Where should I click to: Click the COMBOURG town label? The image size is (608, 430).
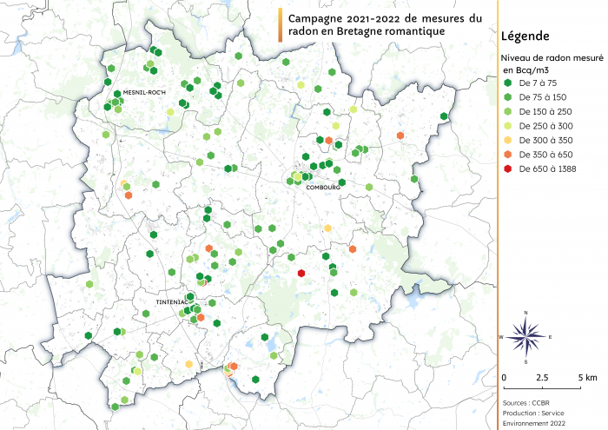[x=323, y=188]
